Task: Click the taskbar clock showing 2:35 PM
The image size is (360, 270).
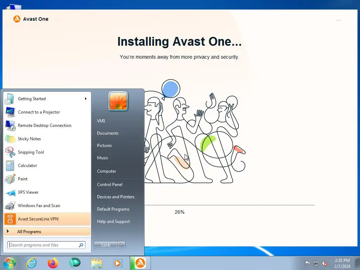Action: click(342, 263)
